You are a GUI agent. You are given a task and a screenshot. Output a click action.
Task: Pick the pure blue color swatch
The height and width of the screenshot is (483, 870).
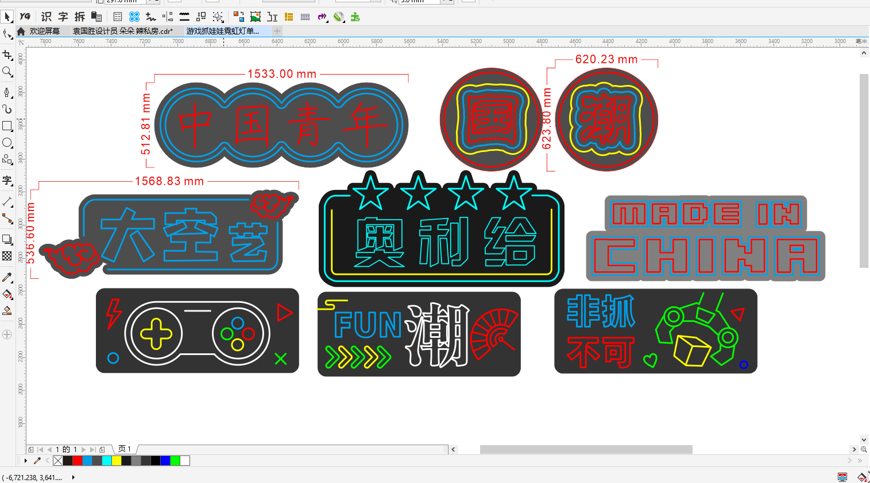click(x=165, y=461)
